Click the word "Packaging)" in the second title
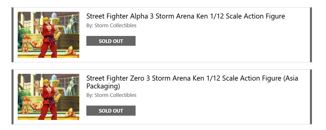Image resolution: width=326 pixels, height=130 pixels. coord(103,86)
